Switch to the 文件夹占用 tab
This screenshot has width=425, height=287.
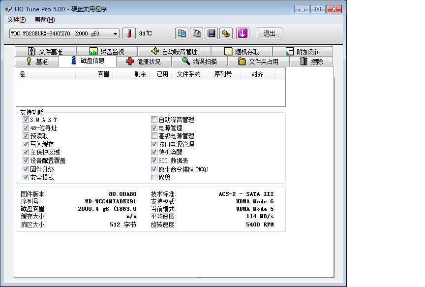click(x=259, y=62)
